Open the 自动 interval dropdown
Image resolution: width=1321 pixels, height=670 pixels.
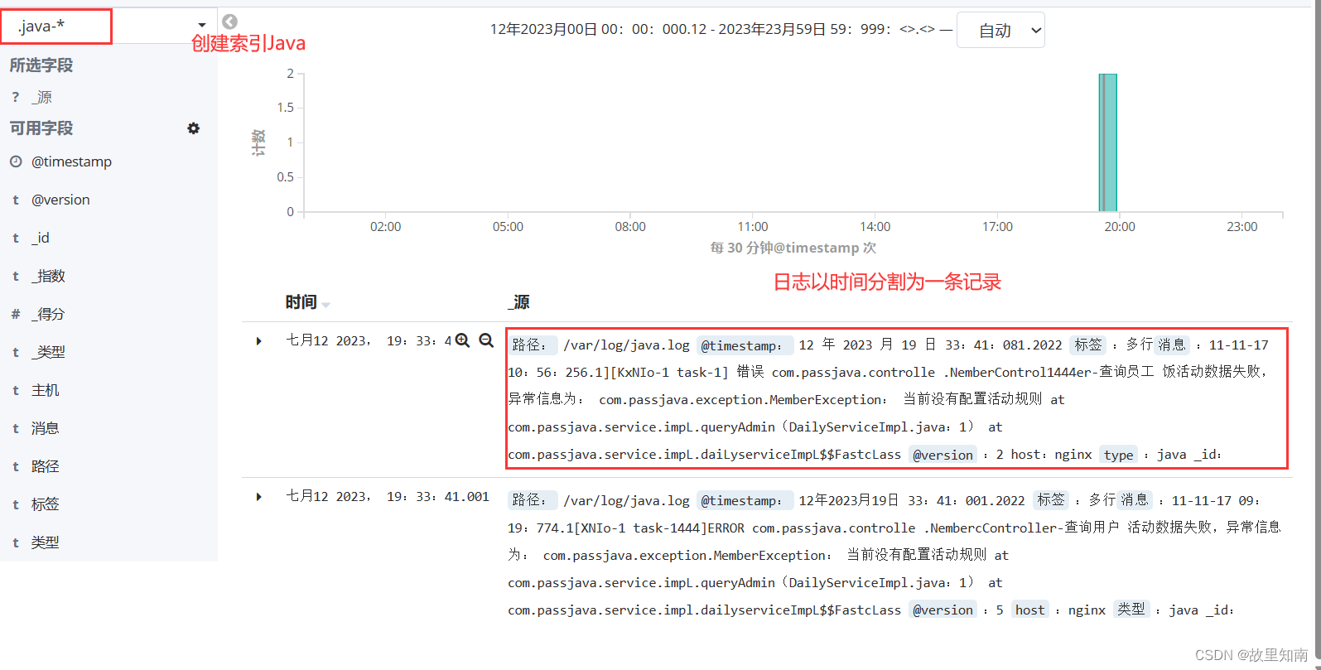pos(1000,30)
